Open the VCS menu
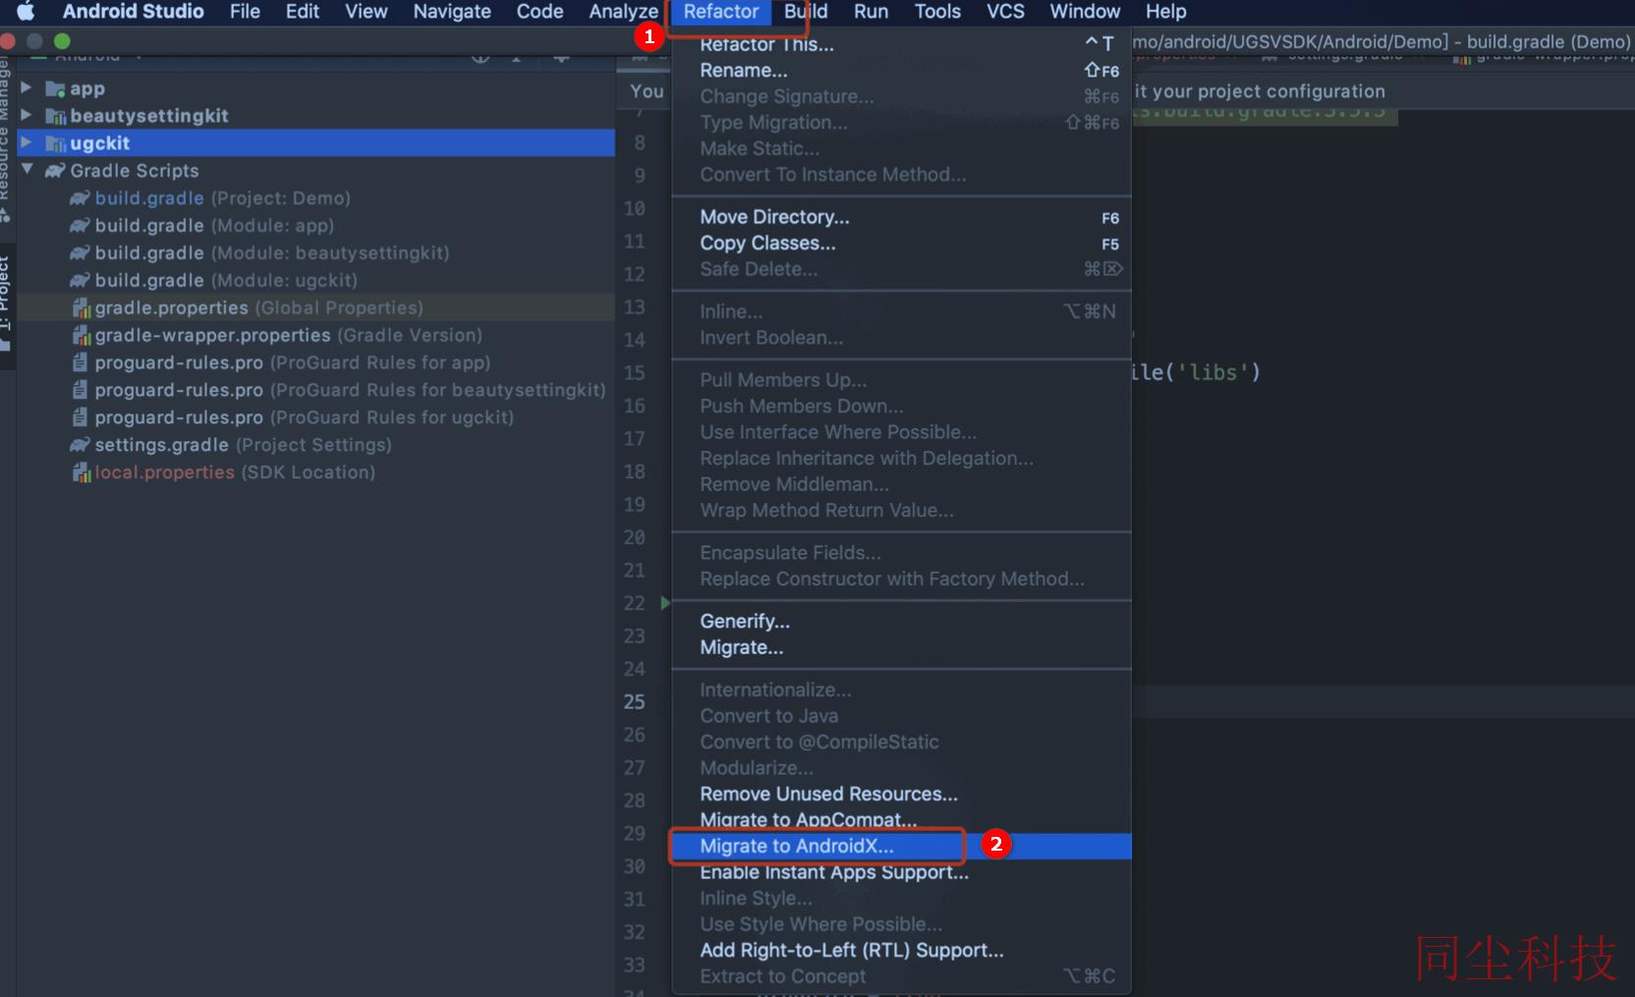Viewport: 1635px width, 997px height. (1005, 12)
